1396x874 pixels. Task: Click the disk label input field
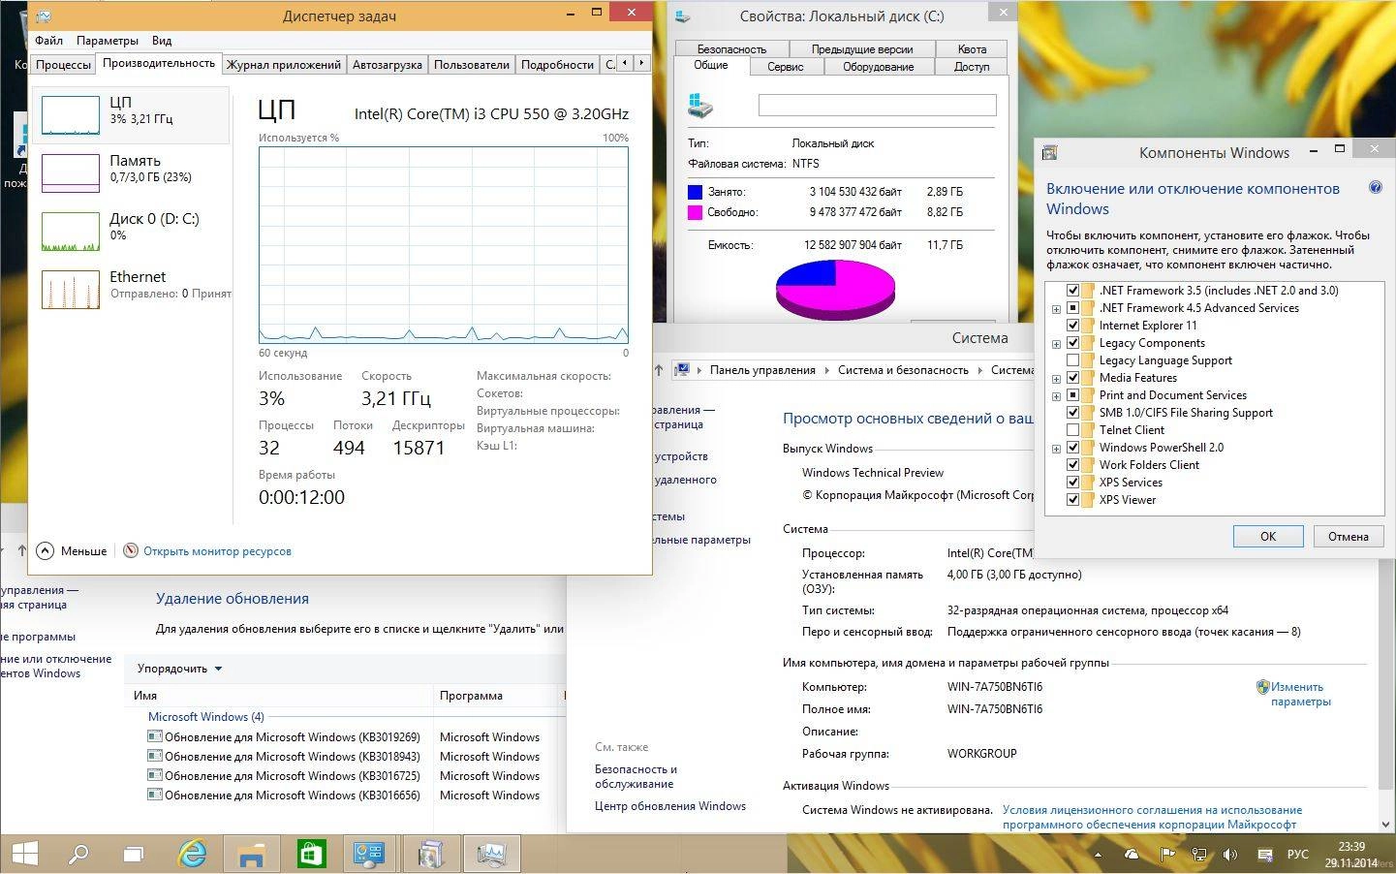click(877, 105)
